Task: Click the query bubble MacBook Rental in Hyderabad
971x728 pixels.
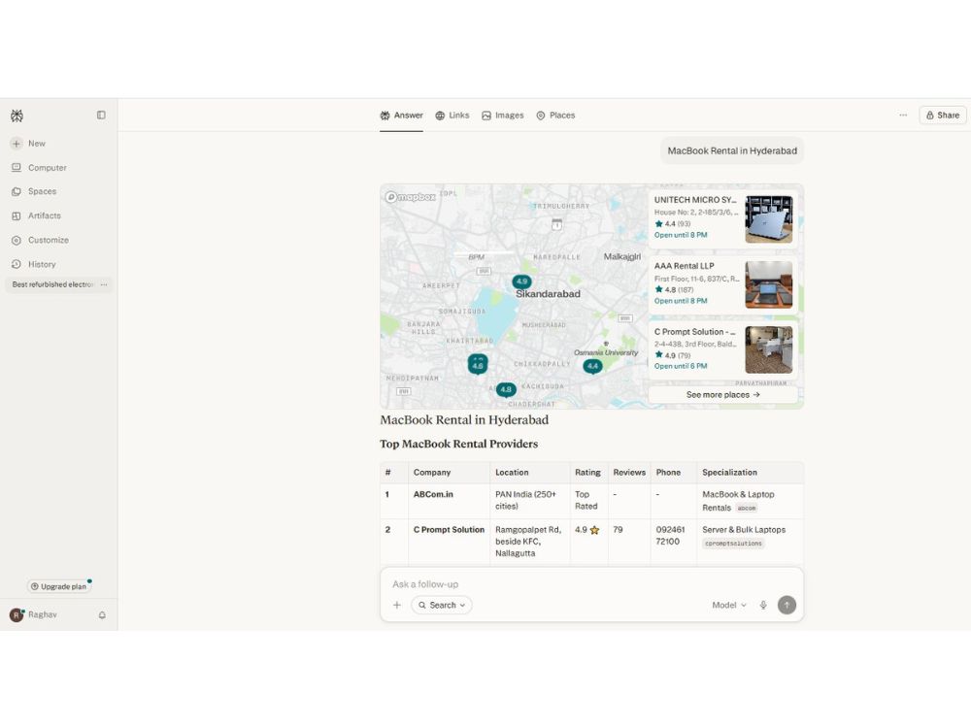Action: [x=732, y=151]
